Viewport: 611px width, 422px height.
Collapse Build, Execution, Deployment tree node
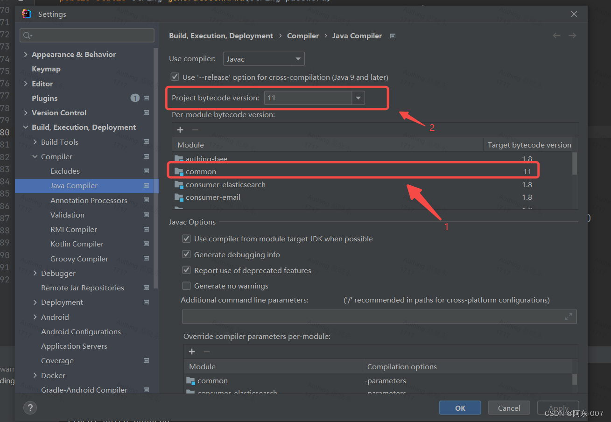[26, 127]
